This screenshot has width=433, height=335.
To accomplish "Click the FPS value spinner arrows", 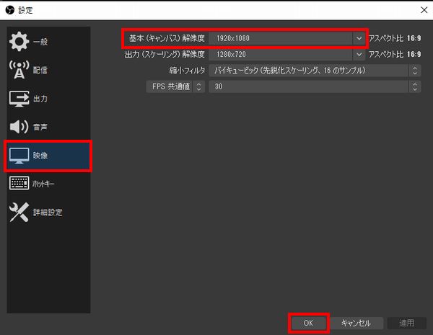I will (415, 86).
